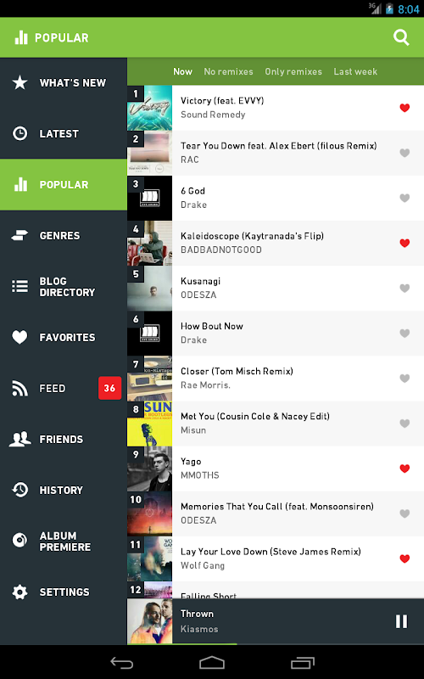This screenshot has height=679, width=424.
Task: Select the Genres sidebar icon
Action: 20,235
